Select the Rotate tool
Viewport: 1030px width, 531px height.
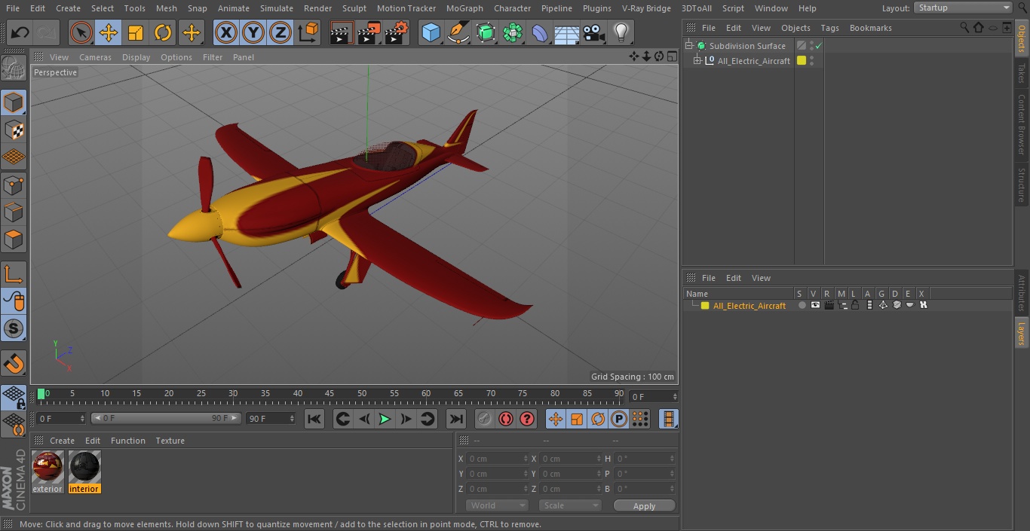coord(163,32)
